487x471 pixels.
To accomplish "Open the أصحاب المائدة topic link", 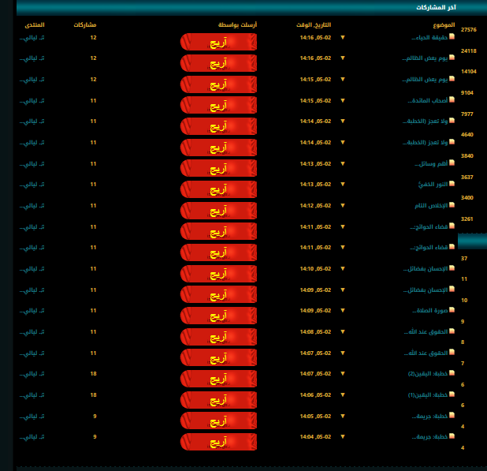I will tap(429, 101).
